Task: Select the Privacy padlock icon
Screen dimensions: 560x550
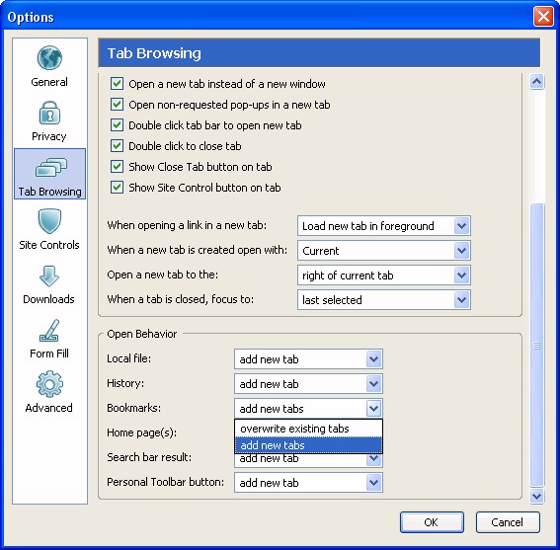Action: [x=49, y=113]
